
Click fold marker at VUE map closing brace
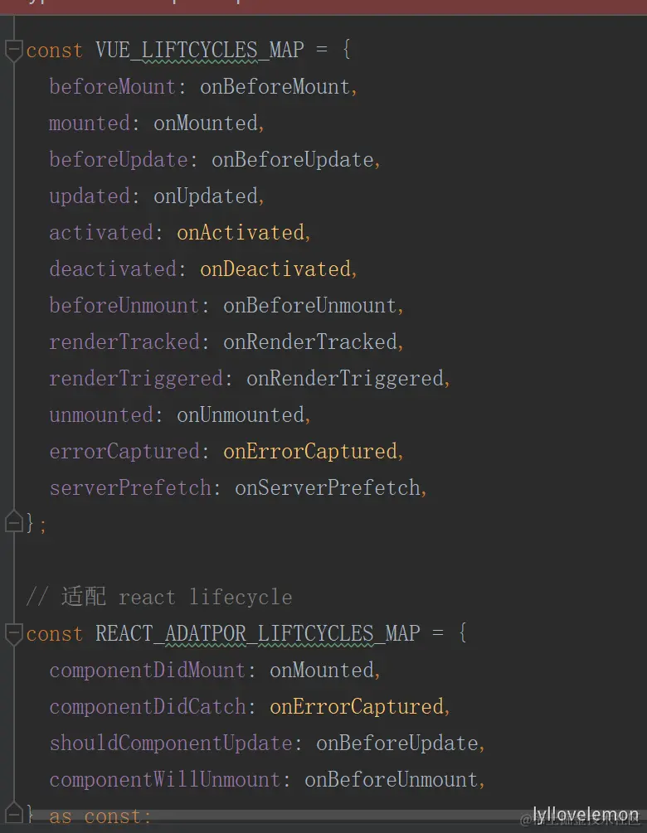tap(14, 521)
